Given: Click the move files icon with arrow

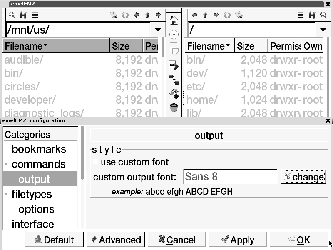Looking at the screenshot, I should pyautogui.click(x=174, y=65).
